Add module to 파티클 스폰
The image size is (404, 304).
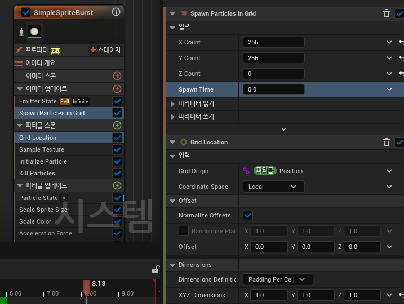tap(117, 125)
